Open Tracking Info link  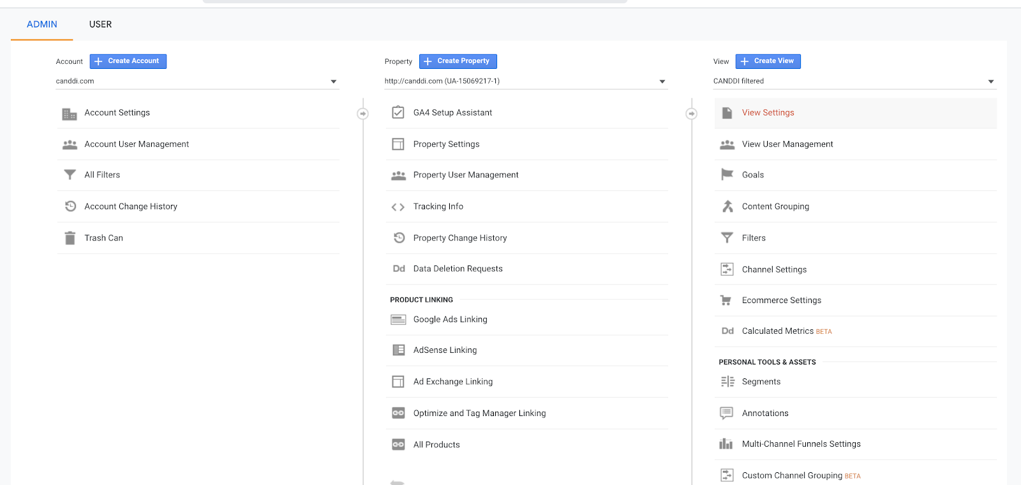pos(438,206)
